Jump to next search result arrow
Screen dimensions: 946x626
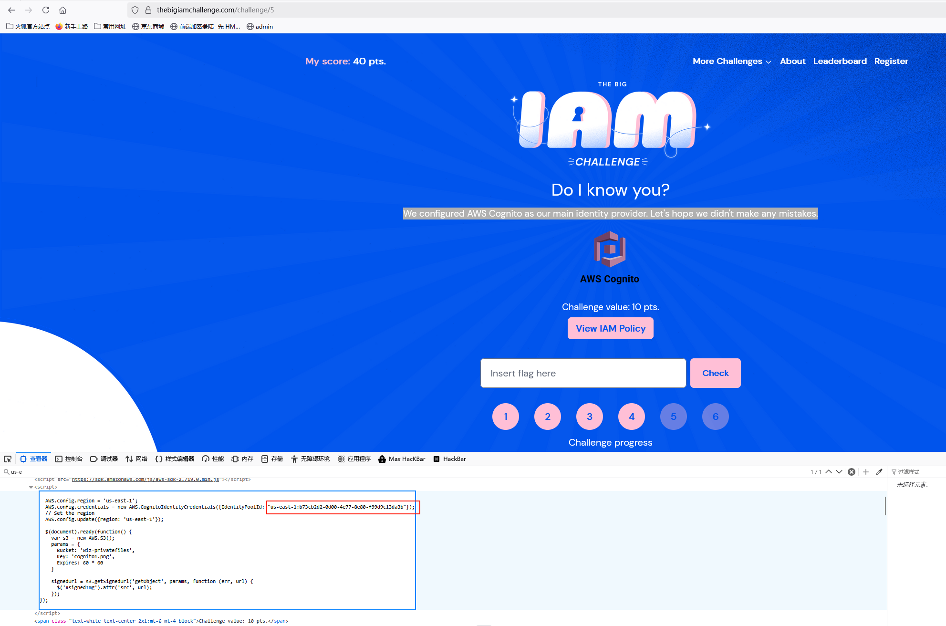coord(839,472)
